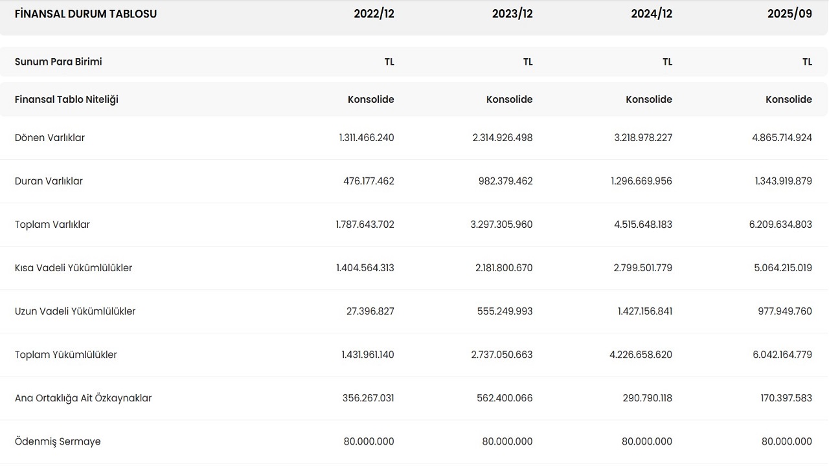Viewport: 829px width, 466px height.
Task: Click the Toplam Yükümlülükler row label
Action: pos(66,355)
